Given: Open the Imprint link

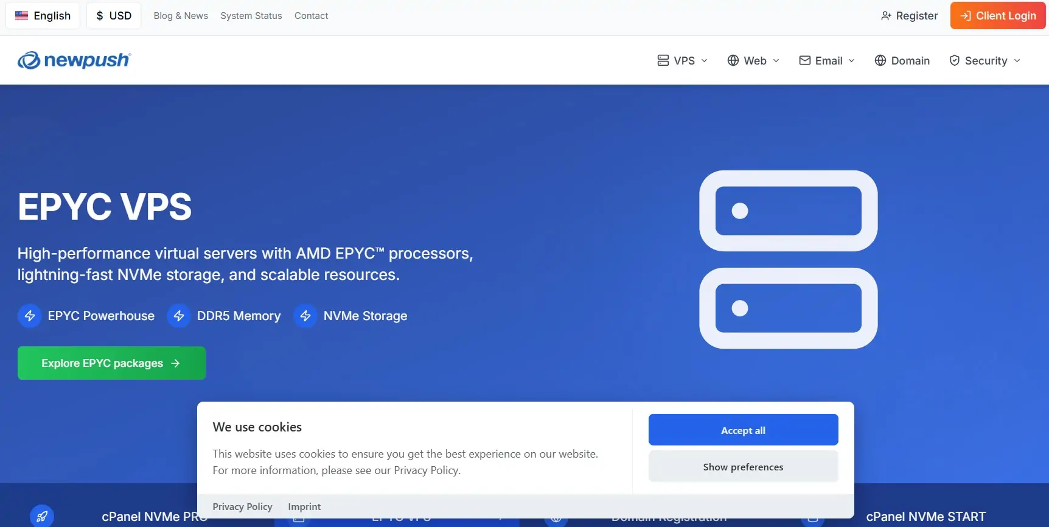Looking at the screenshot, I should (x=304, y=506).
